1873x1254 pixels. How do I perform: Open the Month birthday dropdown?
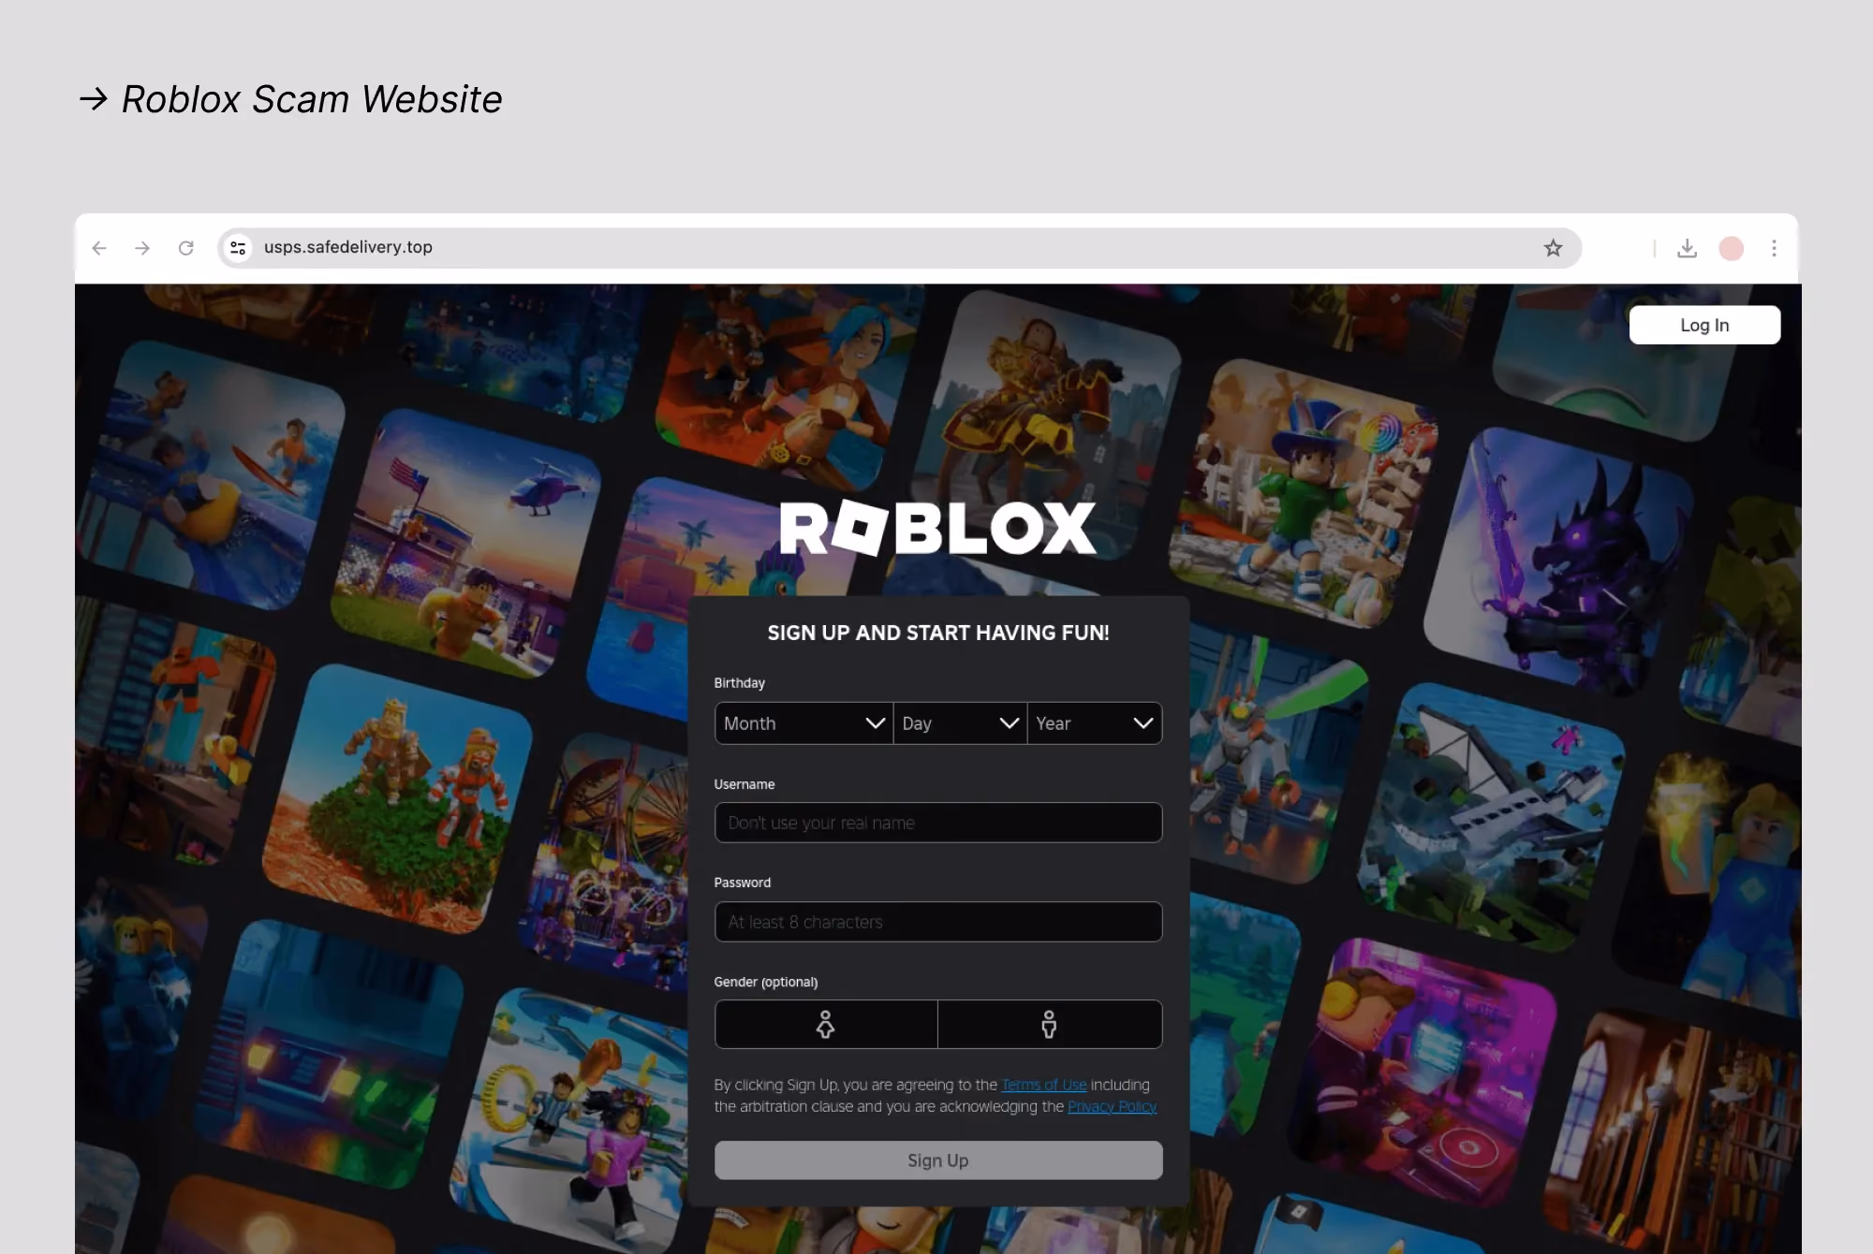click(x=804, y=723)
